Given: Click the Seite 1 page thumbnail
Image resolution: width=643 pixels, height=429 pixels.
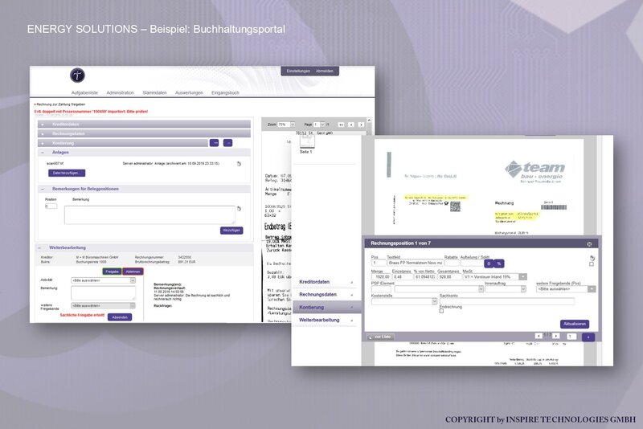Looking at the screenshot, I should 307,142.
